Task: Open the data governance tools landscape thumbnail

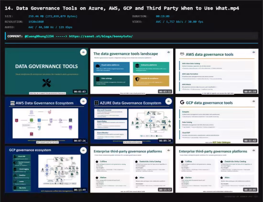Action: pyautogui.click(x=131, y=71)
